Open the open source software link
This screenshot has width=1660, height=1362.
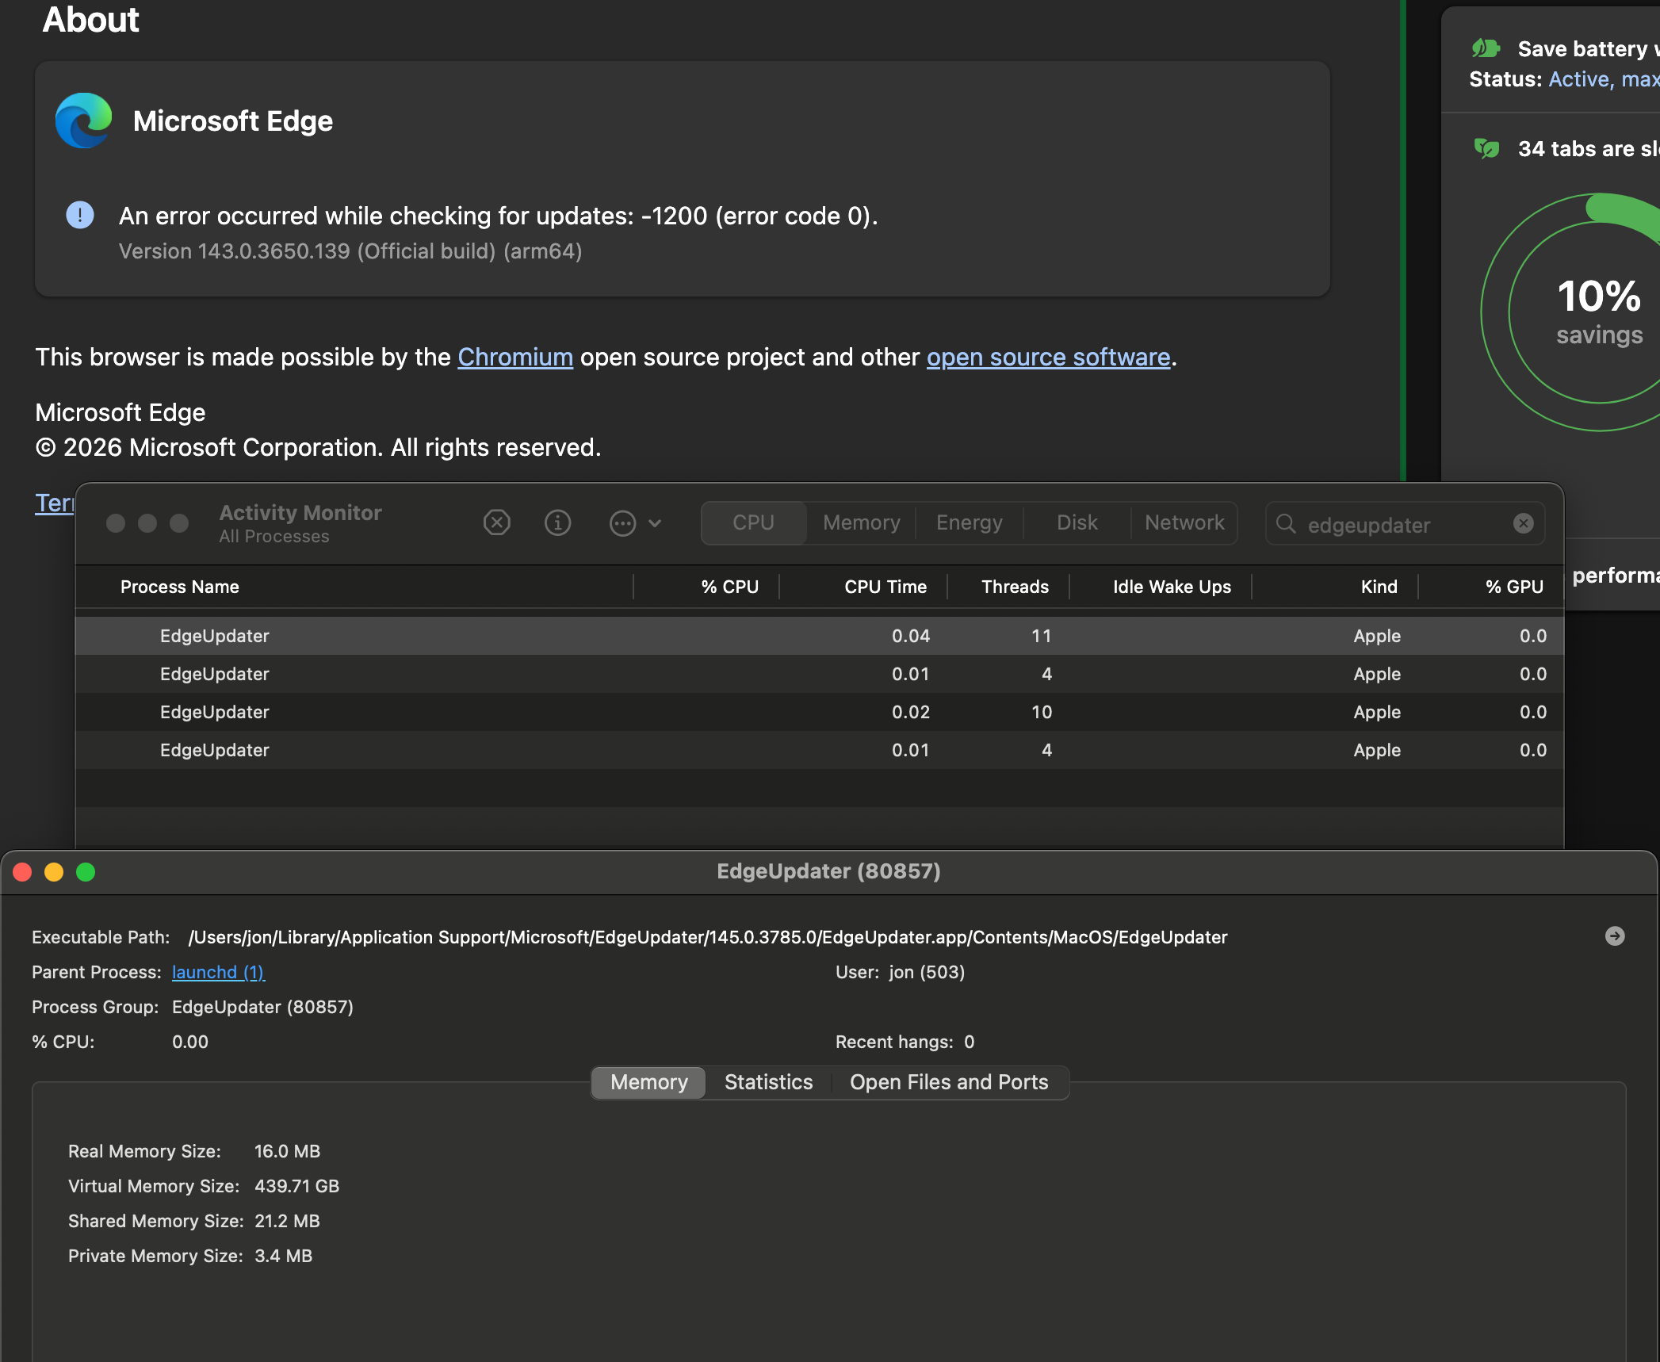pos(1048,358)
